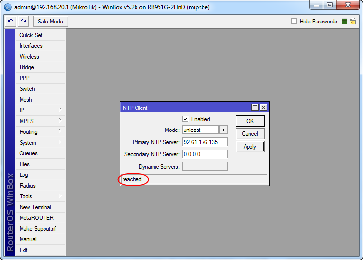Open the Manual menu item
The height and width of the screenshot is (260, 363).
point(40,239)
